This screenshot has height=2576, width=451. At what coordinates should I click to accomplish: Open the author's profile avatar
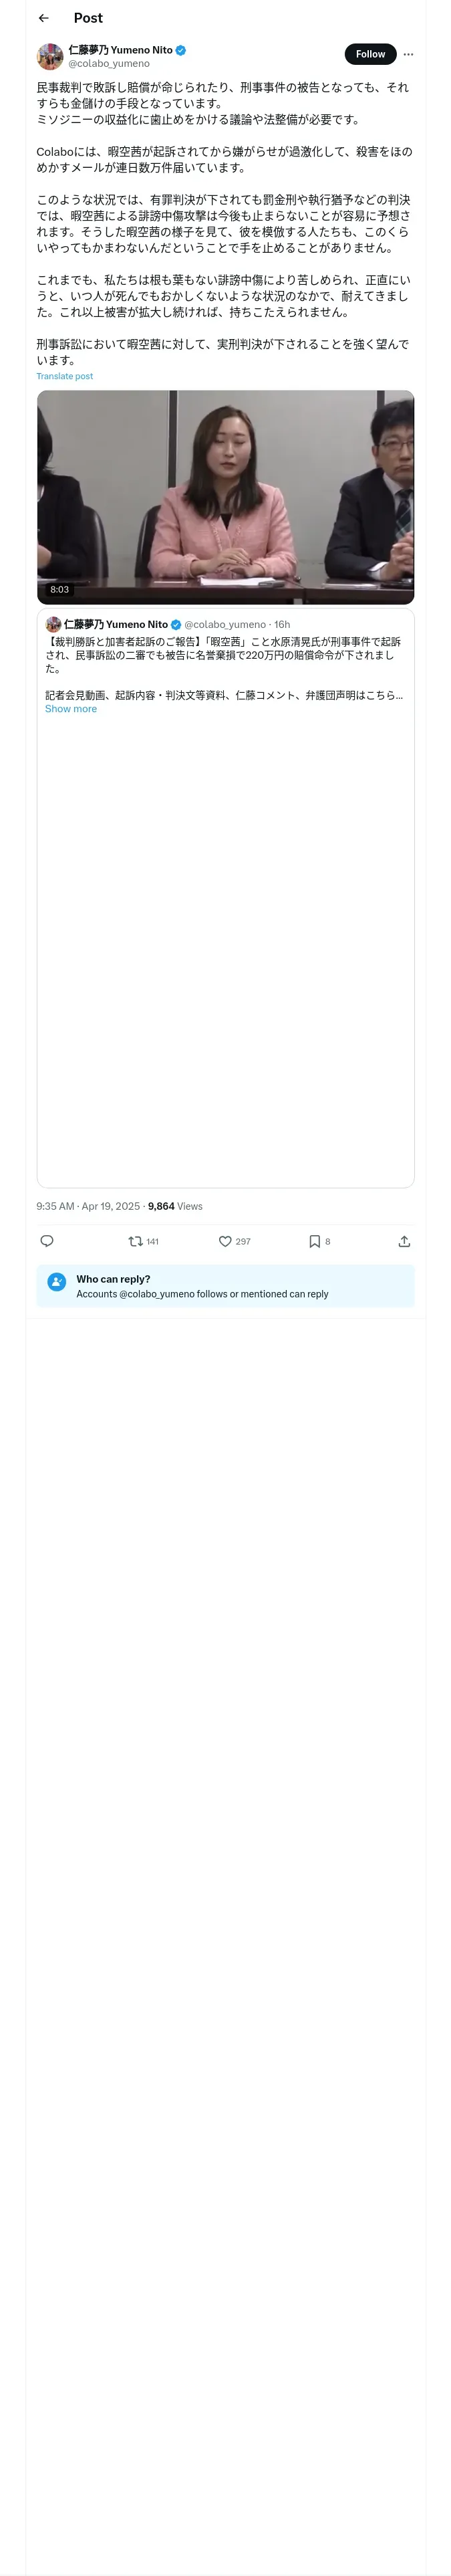click(x=50, y=56)
